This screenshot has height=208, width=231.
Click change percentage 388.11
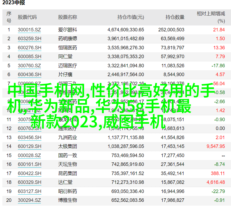point(218,173)
